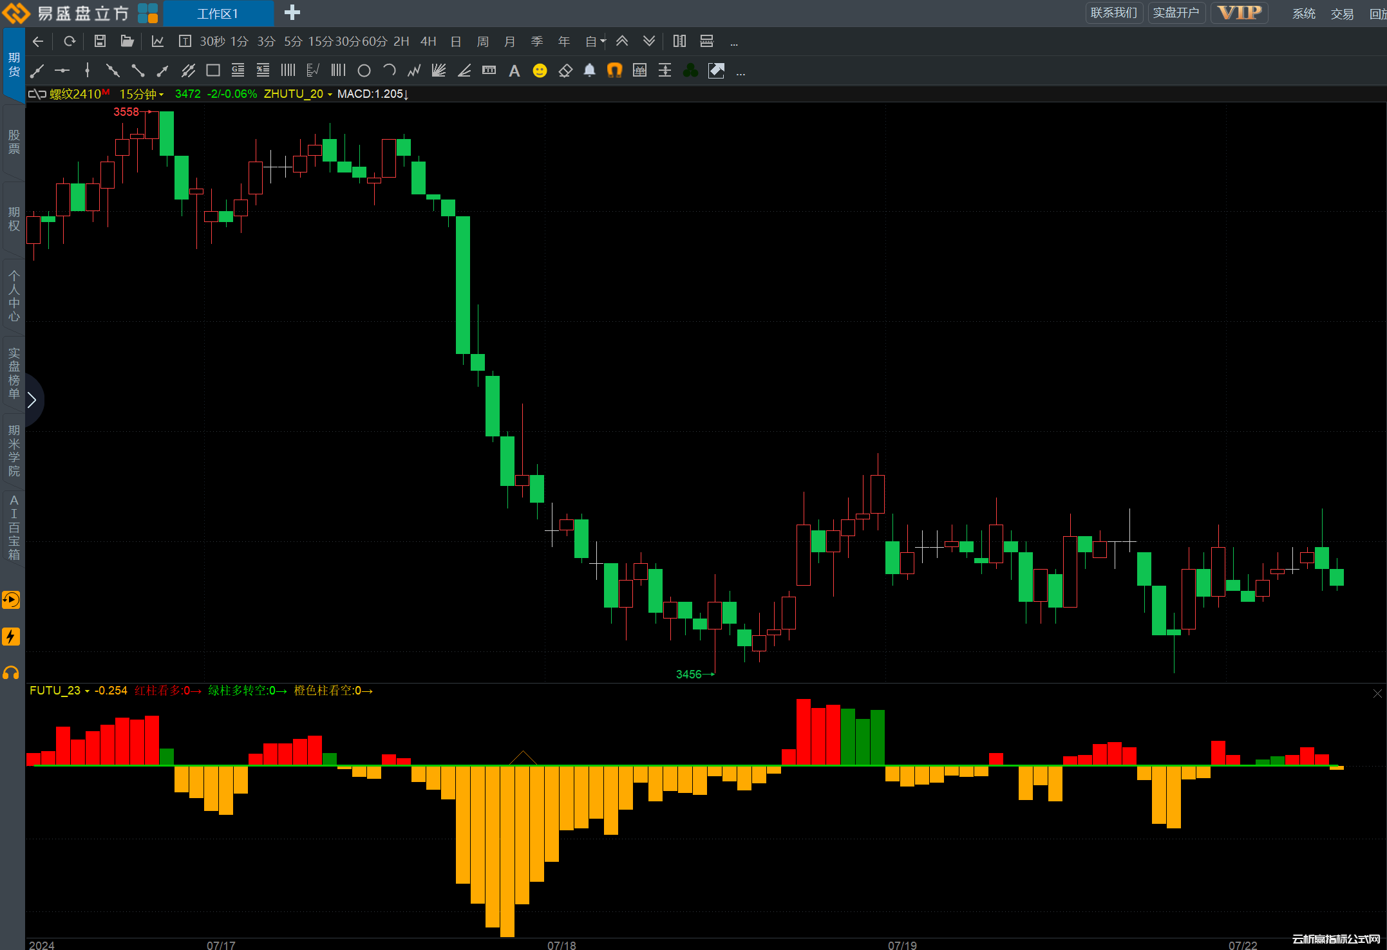Select the text annotation A tool

pos(514,71)
